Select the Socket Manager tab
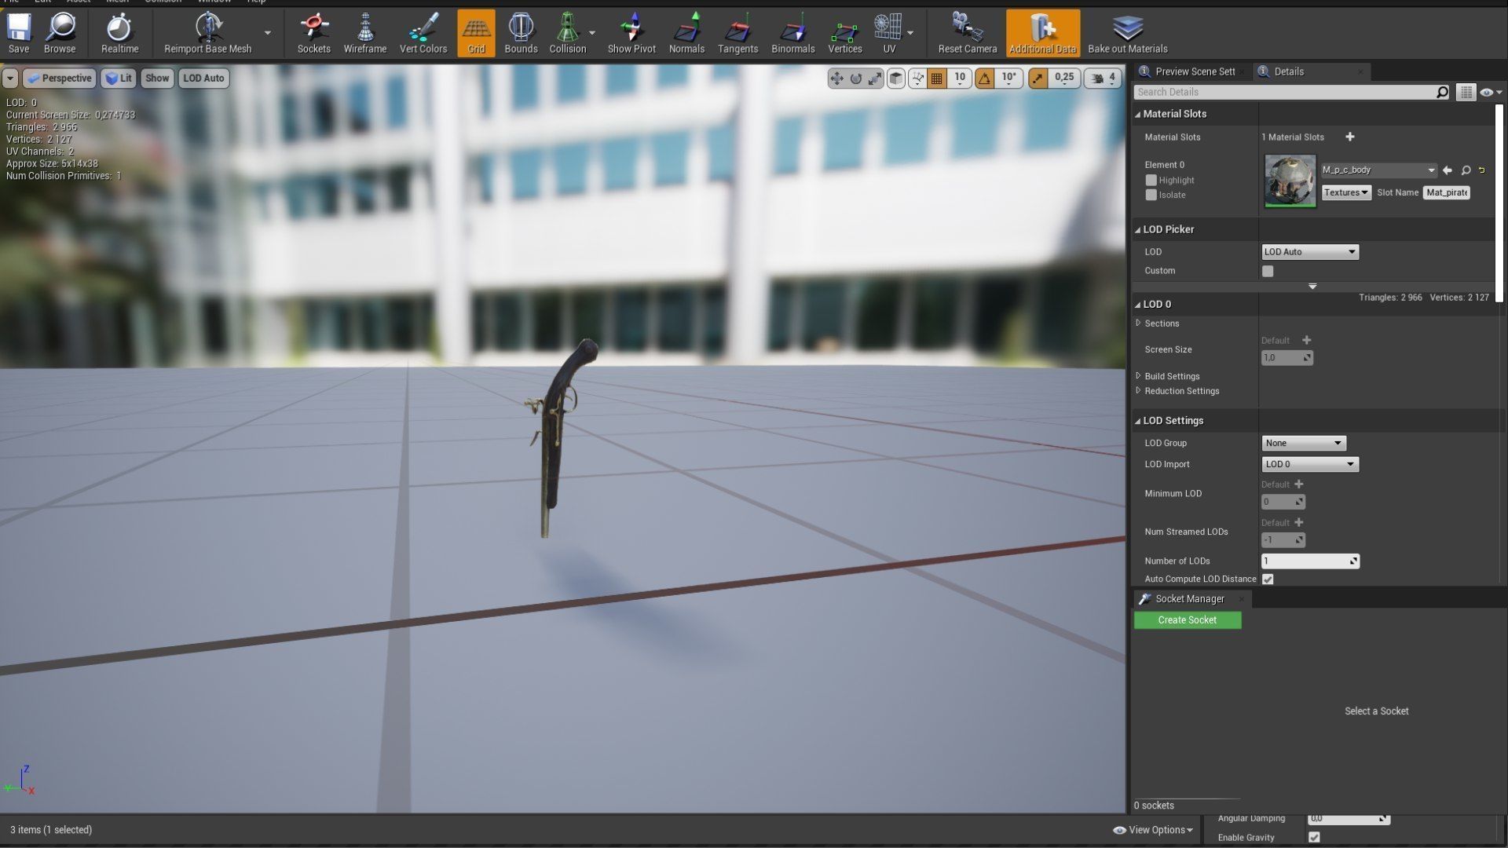This screenshot has height=848, width=1508. tap(1189, 599)
